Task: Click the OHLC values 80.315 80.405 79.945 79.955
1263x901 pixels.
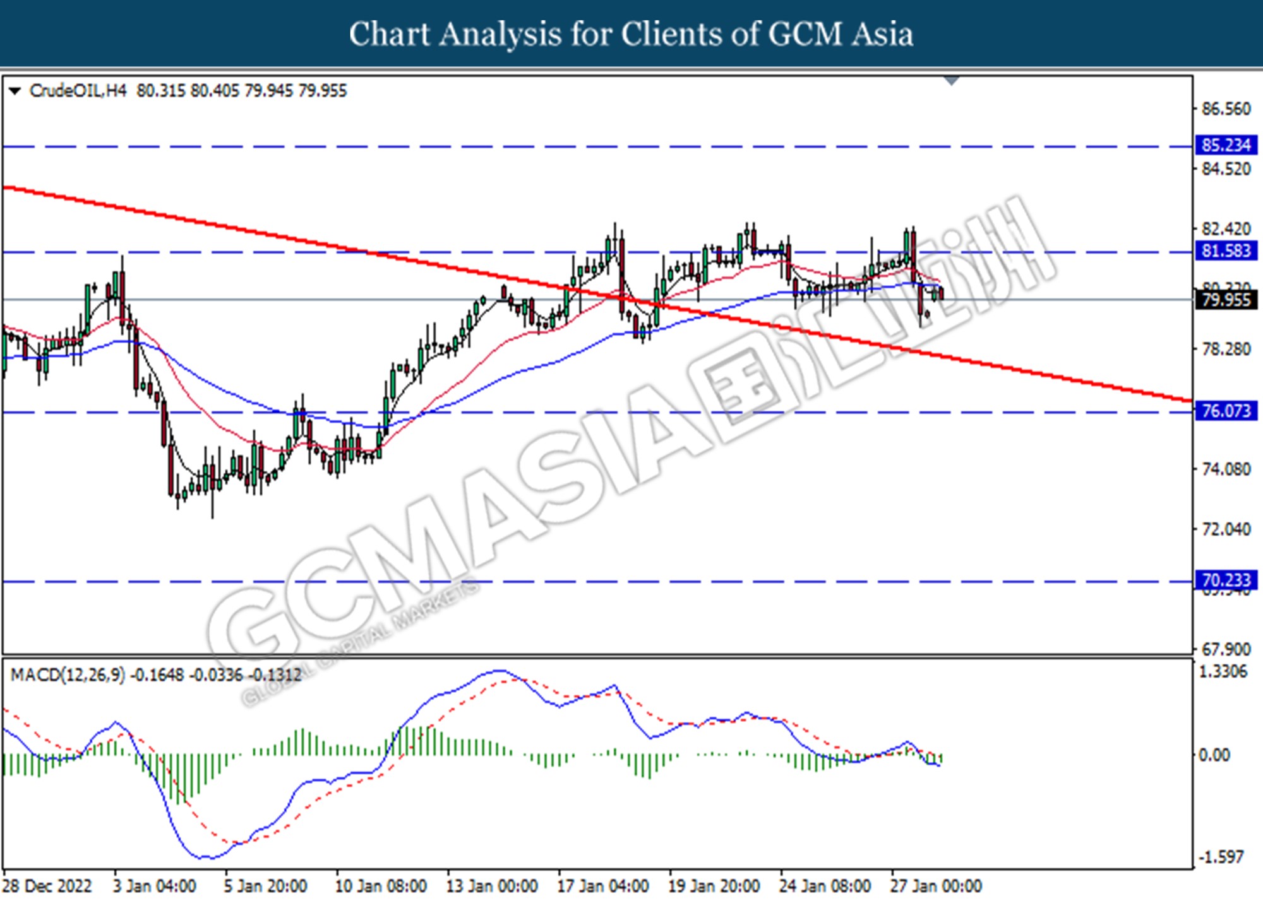Action: (242, 91)
